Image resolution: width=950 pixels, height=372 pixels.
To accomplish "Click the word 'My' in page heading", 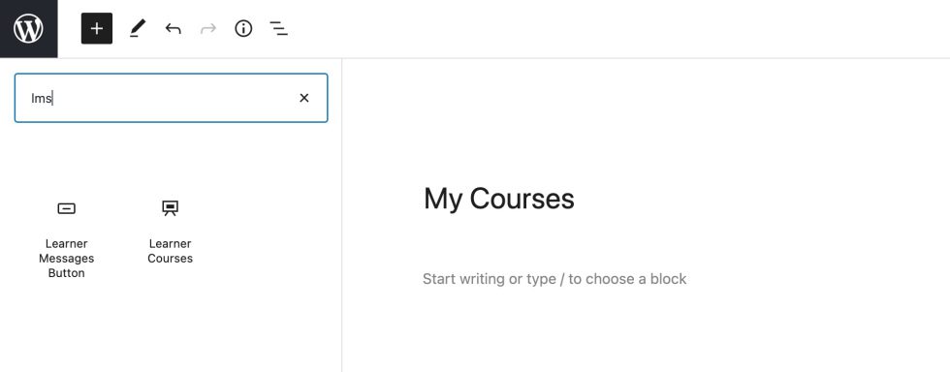I will coord(443,200).
